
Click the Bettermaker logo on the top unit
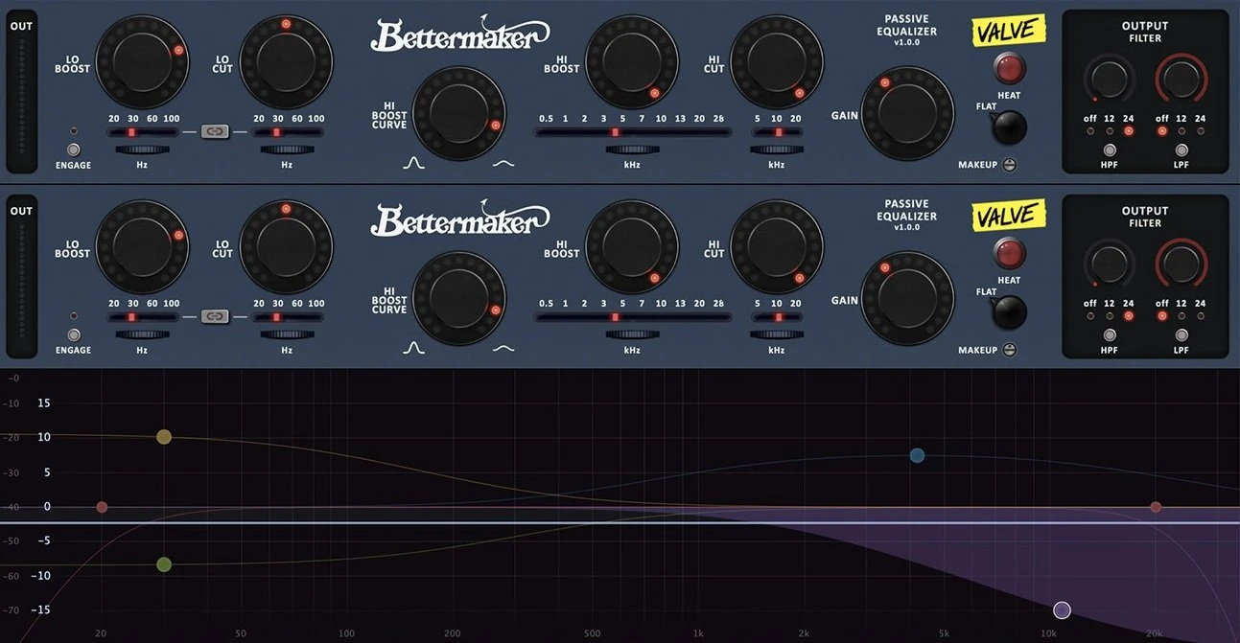click(x=460, y=34)
